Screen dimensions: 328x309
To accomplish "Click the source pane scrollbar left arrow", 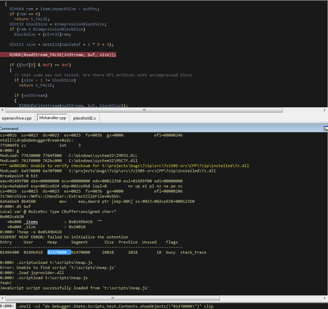I will (3, 110).
